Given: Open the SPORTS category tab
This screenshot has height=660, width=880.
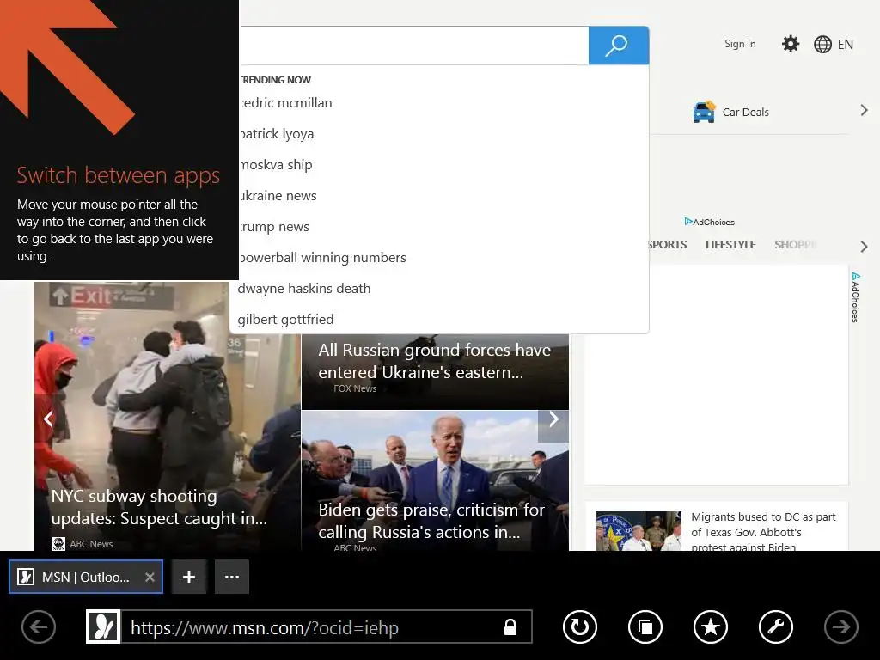Looking at the screenshot, I should [668, 245].
